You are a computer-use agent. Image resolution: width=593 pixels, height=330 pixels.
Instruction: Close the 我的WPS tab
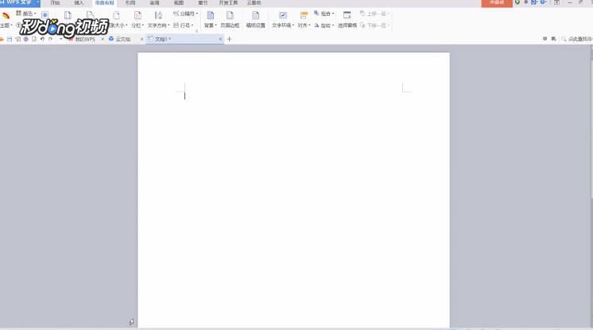(x=103, y=39)
